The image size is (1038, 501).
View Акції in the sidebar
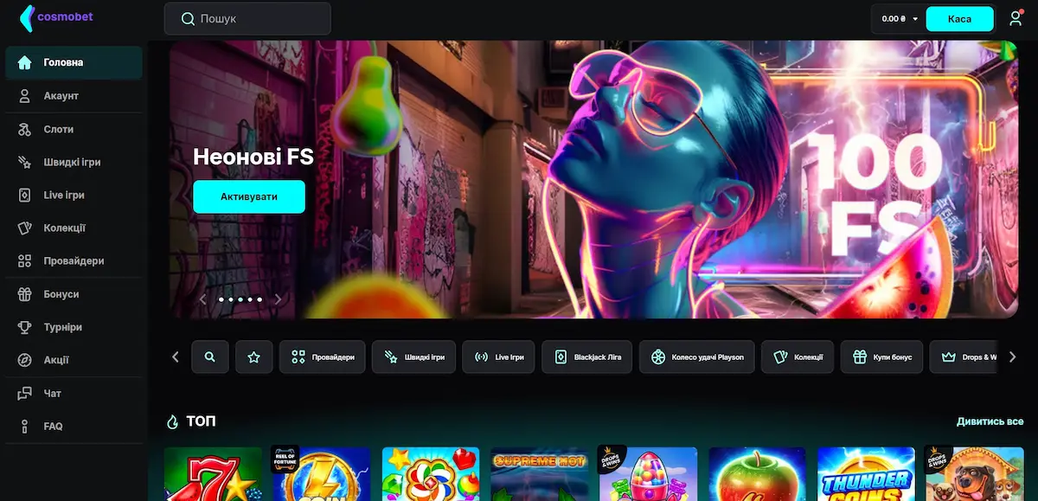pos(74,360)
